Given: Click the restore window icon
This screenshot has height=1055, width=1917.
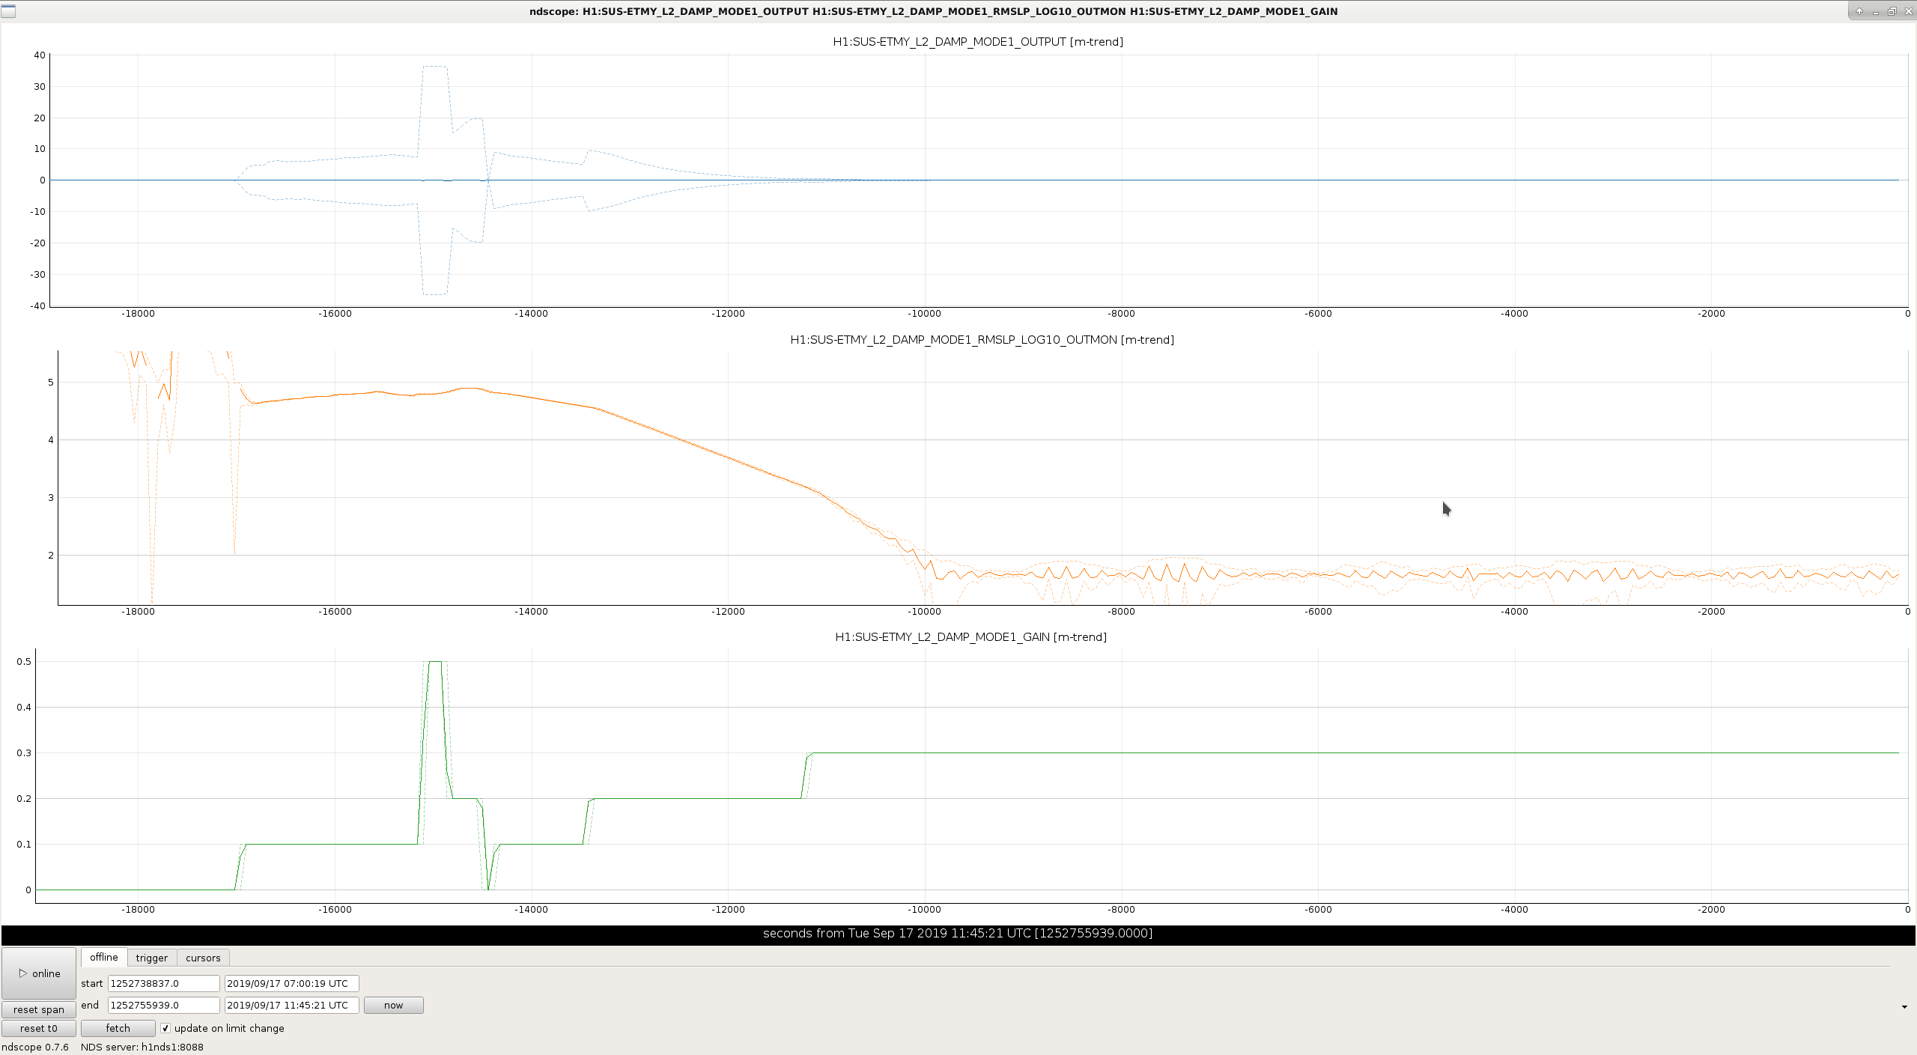Looking at the screenshot, I should (1892, 11).
